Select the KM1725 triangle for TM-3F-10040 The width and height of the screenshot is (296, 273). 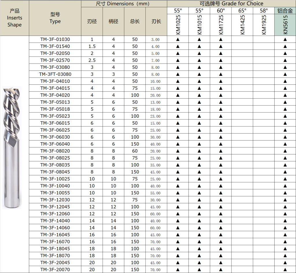click(x=221, y=186)
